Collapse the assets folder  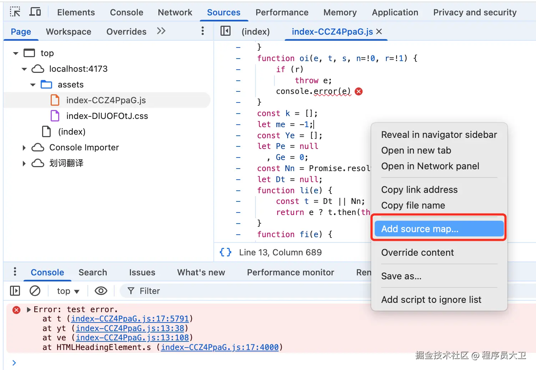(x=33, y=85)
